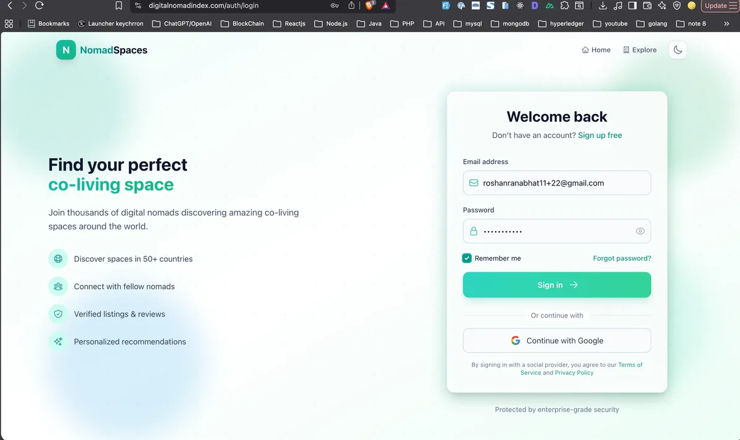Open the Brave Shields lion icon

369,6
